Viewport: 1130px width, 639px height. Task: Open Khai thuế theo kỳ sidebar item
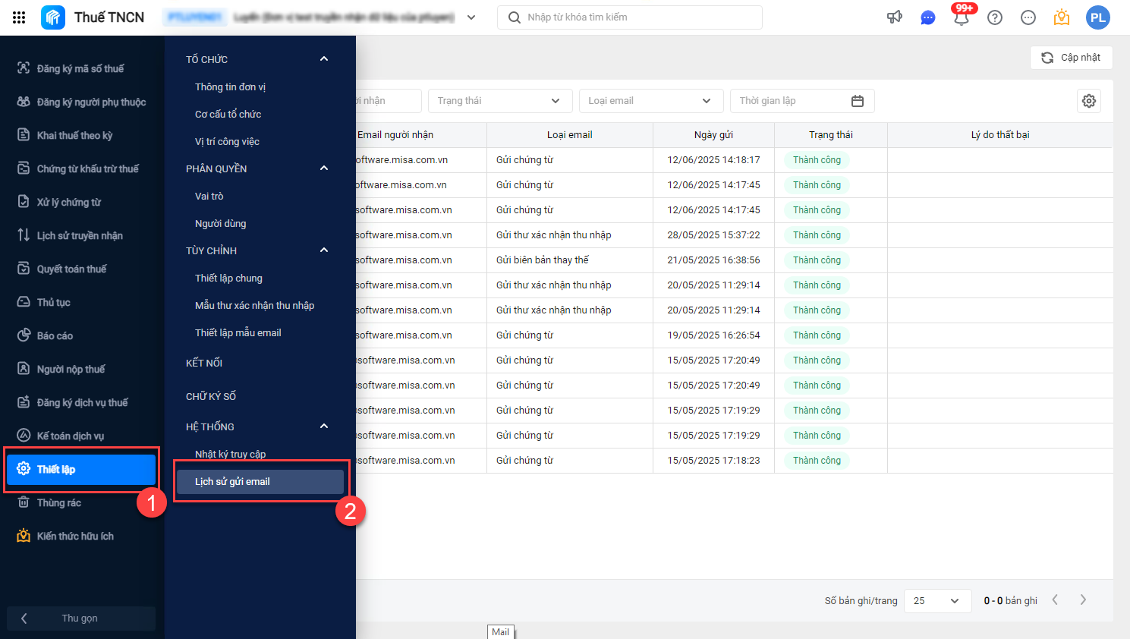click(x=81, y=135)
